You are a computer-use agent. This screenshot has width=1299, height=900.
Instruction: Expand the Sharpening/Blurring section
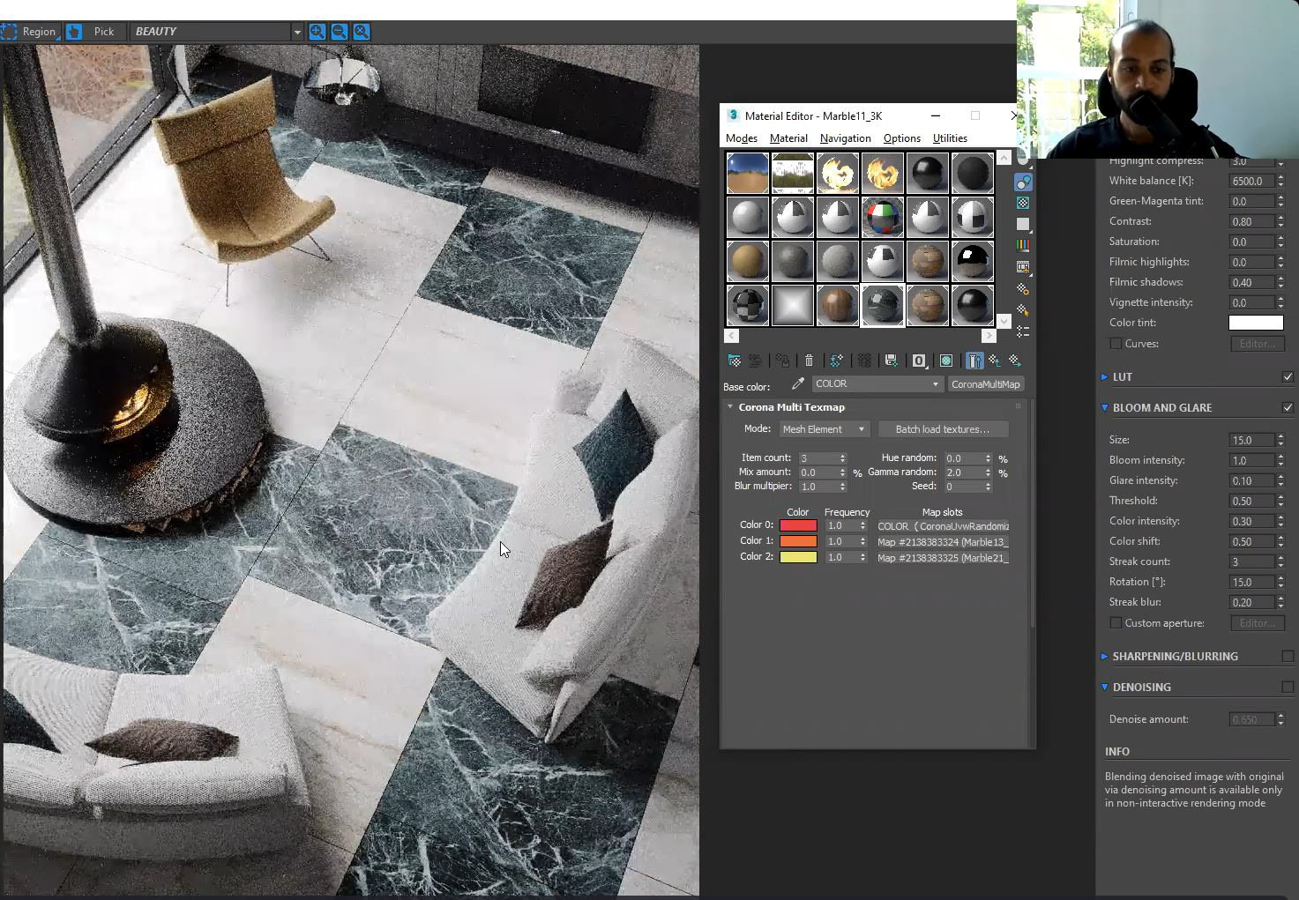click(x=1104, y=656)
